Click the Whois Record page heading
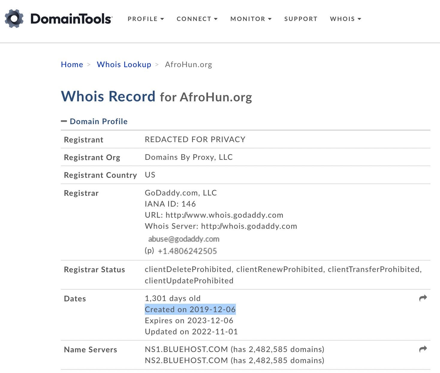 [156, 97]
